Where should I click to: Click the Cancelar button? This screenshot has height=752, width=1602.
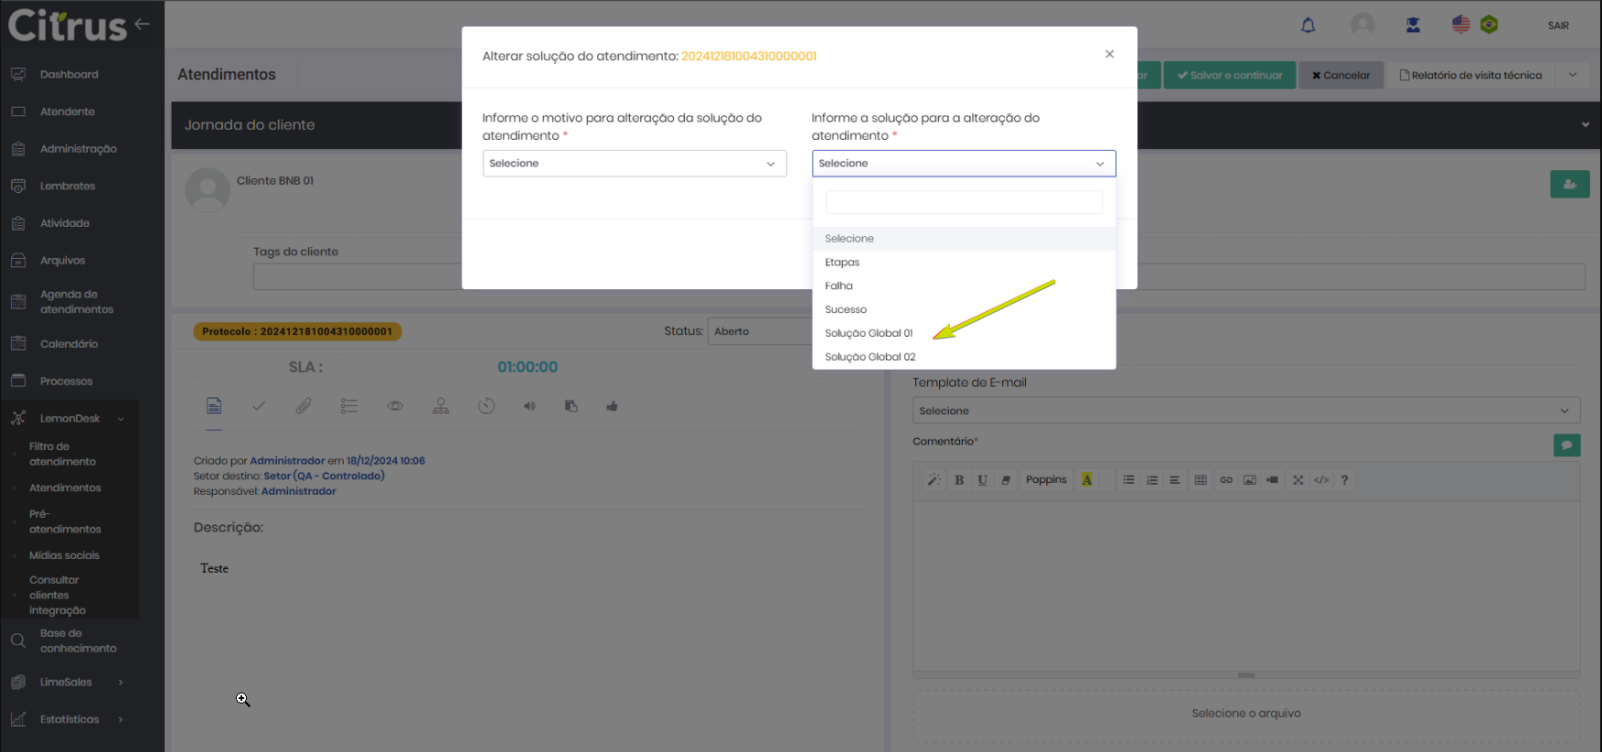click(x=1340, y=75)
